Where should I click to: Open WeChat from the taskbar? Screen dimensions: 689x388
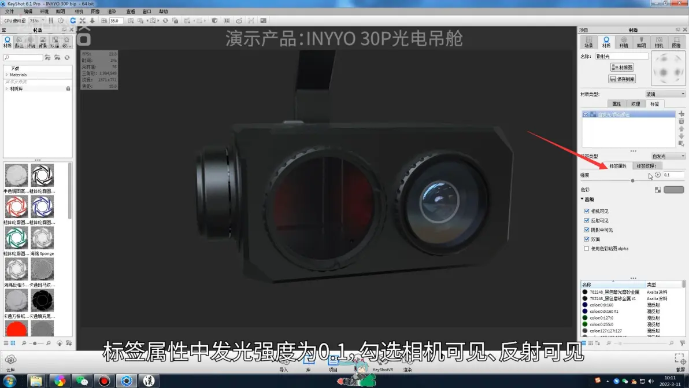click(x=82, y=380)
